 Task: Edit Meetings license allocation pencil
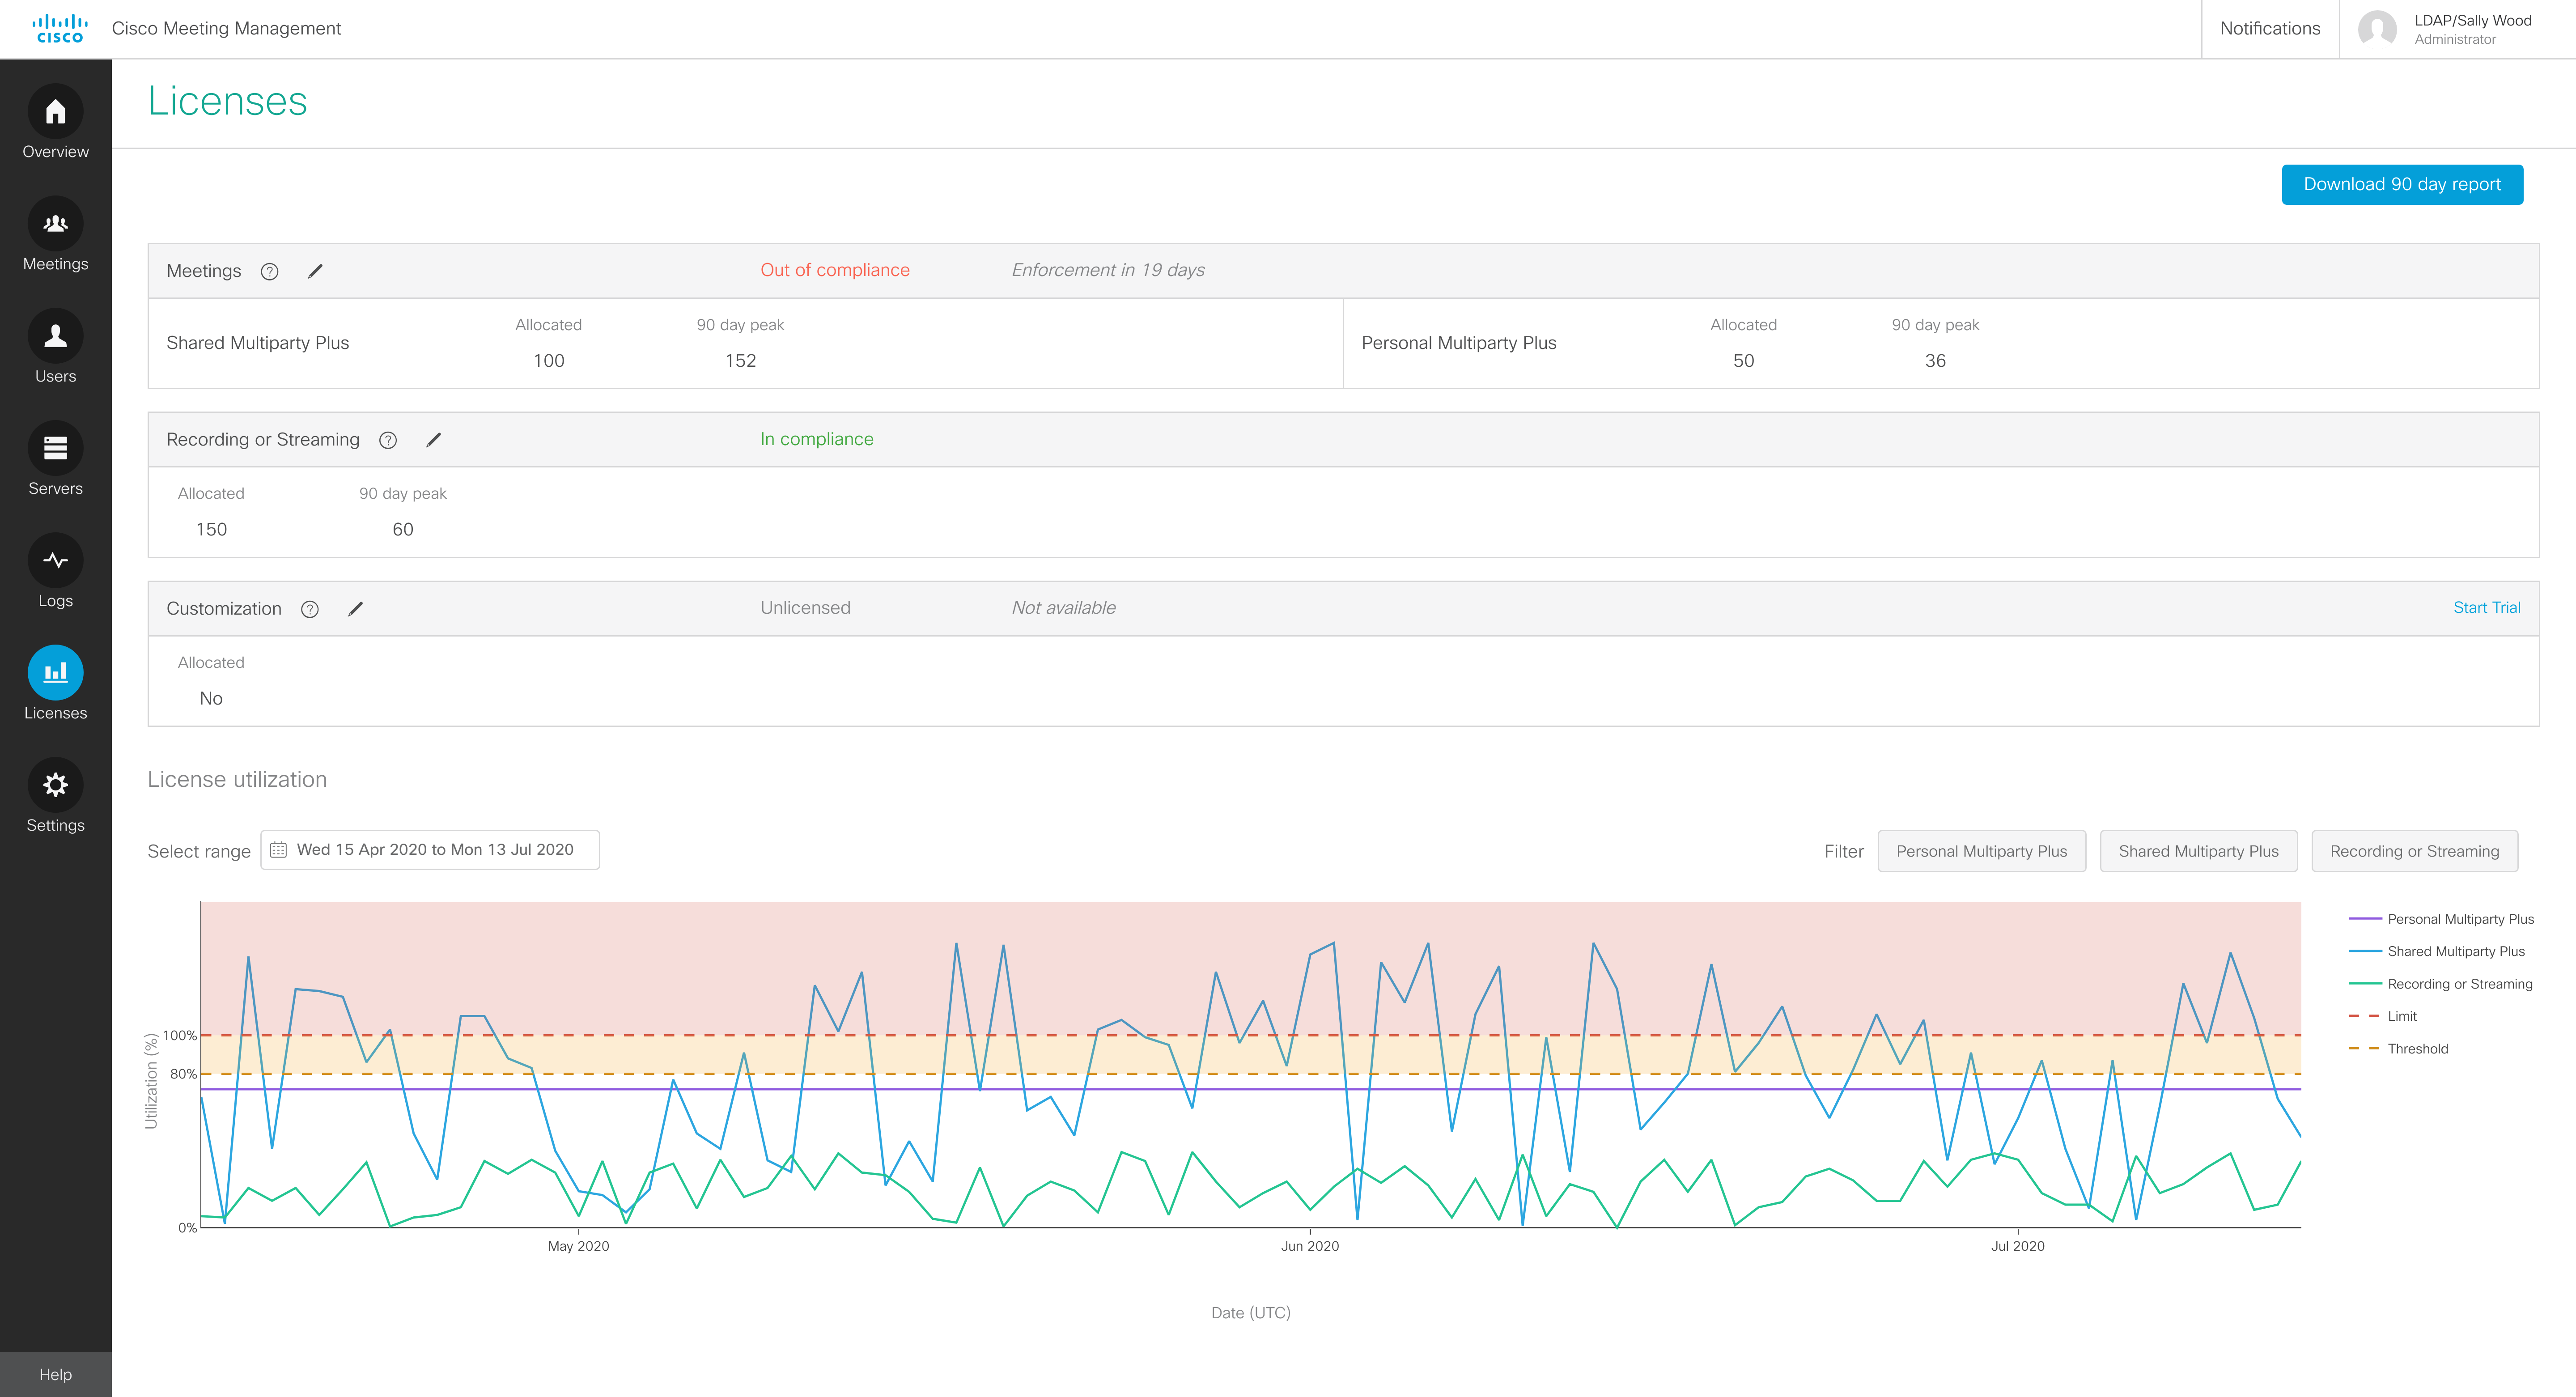click(315, 271)
